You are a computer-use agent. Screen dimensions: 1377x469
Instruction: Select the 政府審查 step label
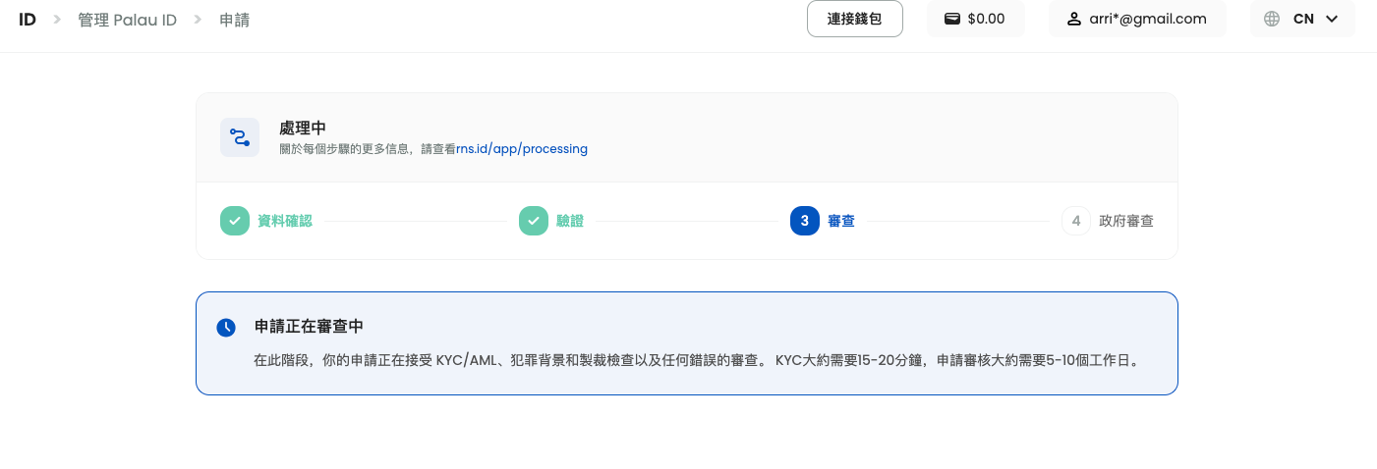tap(1126, 221)
